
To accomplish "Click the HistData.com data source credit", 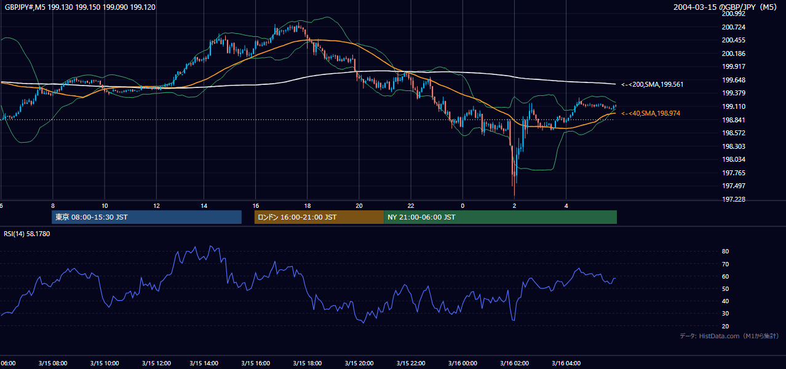I will pyautogui.click(x=729, y=336).
